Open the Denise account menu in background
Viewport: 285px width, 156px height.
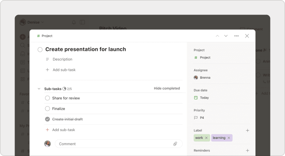pyautogui.click(x=32, y=22)
